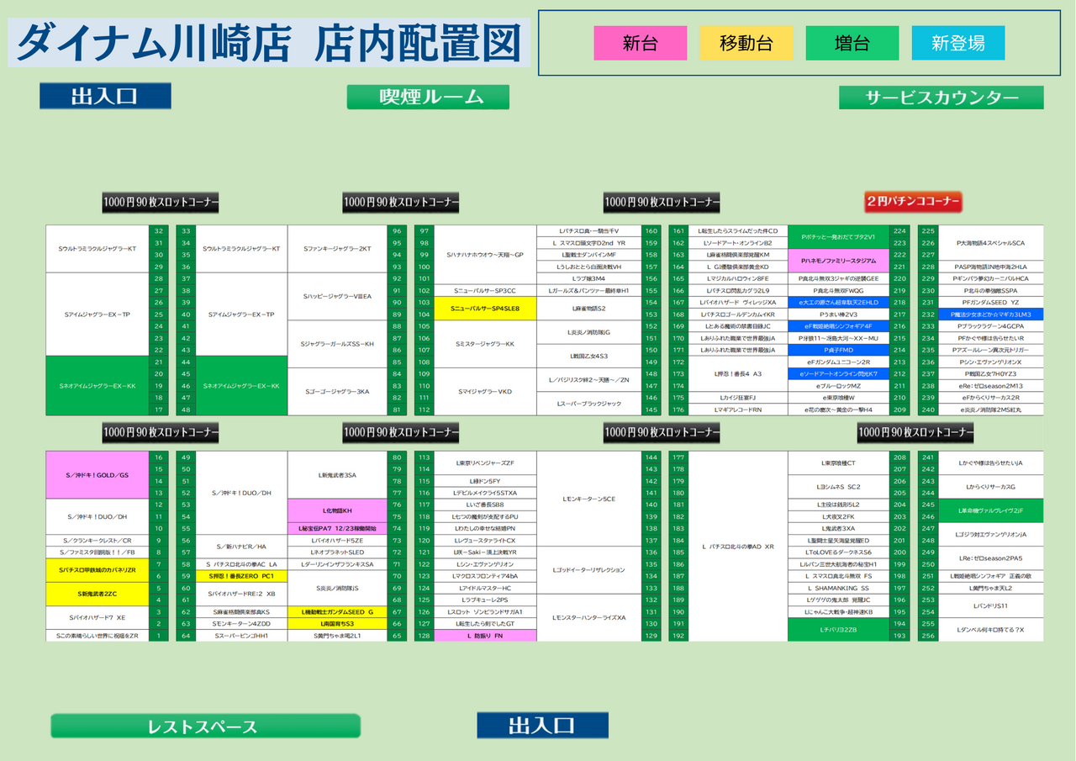
Task: Select the green 増台 legend box
Action: tap(852, 43)
